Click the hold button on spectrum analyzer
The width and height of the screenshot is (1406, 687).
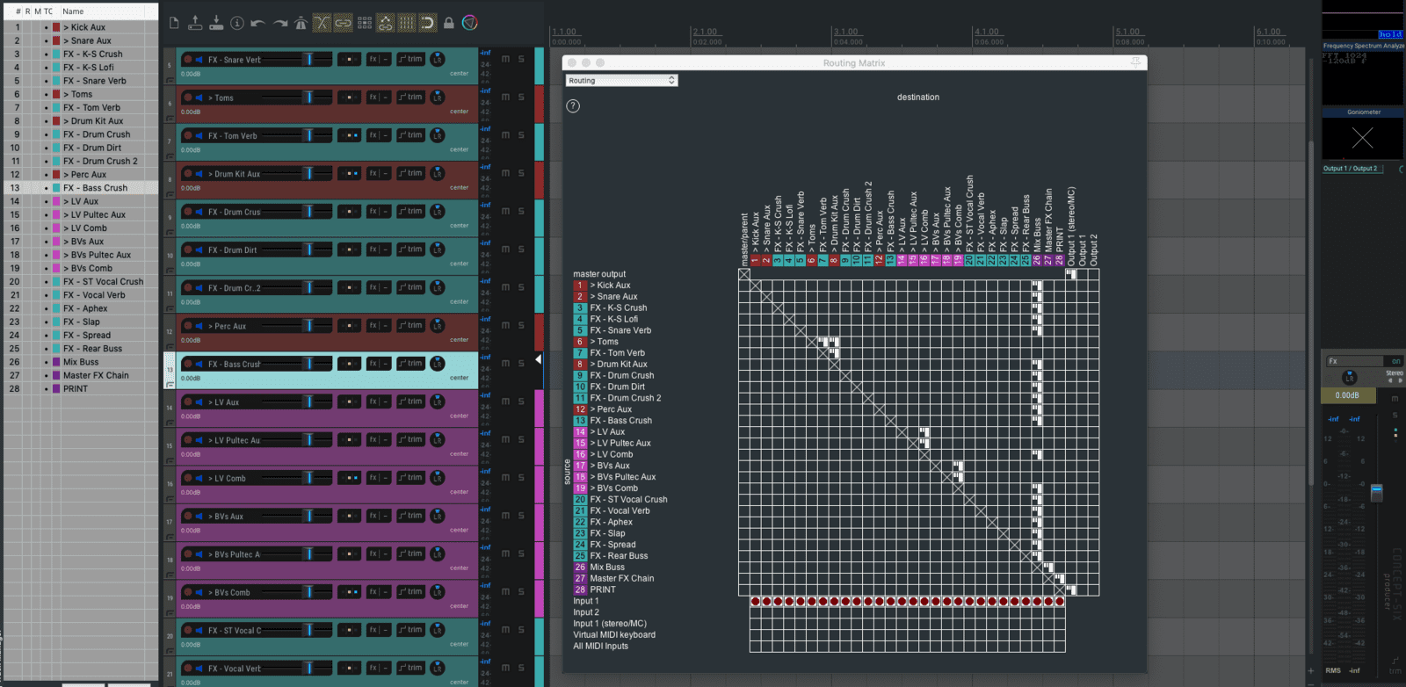[1390, 34]
